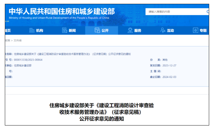Click the 新闻 newspaper icon

tap(65, 30)
